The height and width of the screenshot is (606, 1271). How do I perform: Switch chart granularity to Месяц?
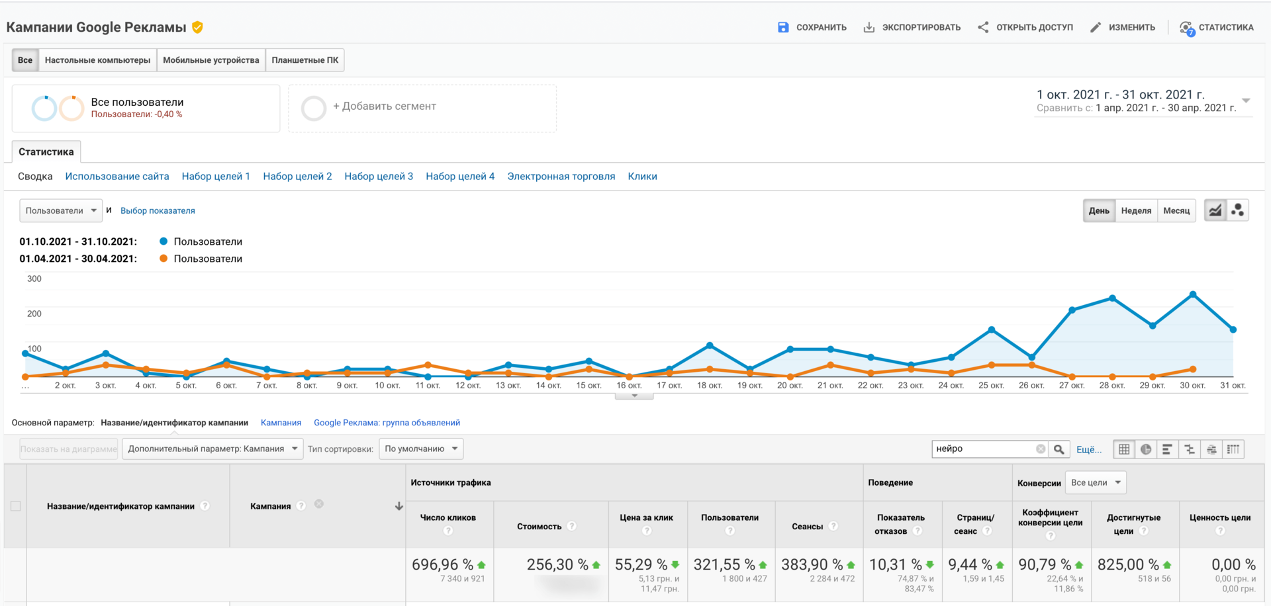(x=1176, y=210)
